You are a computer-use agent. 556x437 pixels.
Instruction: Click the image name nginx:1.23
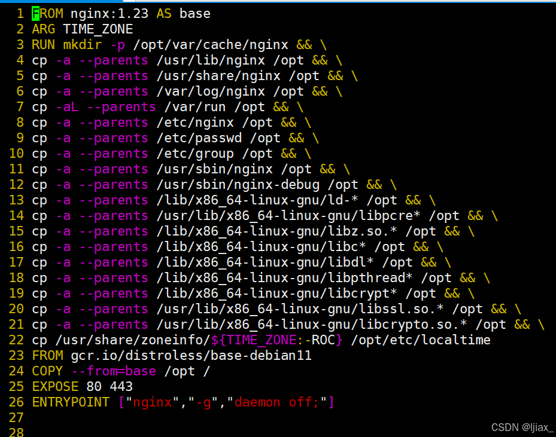pos(109,14)
